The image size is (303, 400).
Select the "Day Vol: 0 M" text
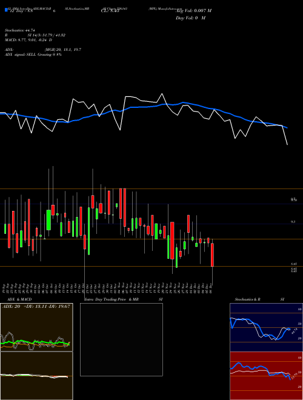190,18
